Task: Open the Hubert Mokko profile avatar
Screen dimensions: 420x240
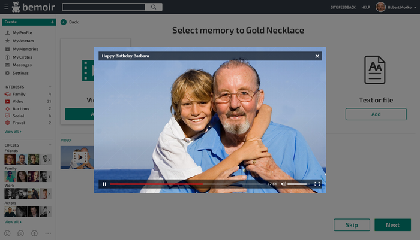Action: coord(380,7)
